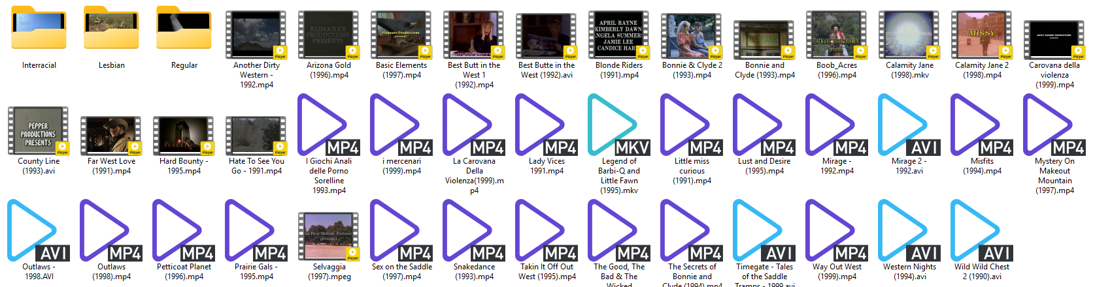1093x287 pixels.
Task: Select Takin It Off Out West (1995).mp4 icon
Action: point(546,230)
